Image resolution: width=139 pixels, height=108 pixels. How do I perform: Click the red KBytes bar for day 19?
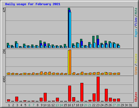pos(82,92)
